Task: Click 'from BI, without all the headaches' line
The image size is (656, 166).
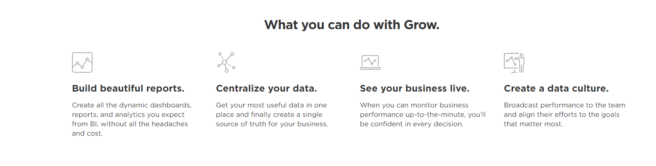Action: click(130, 124)
